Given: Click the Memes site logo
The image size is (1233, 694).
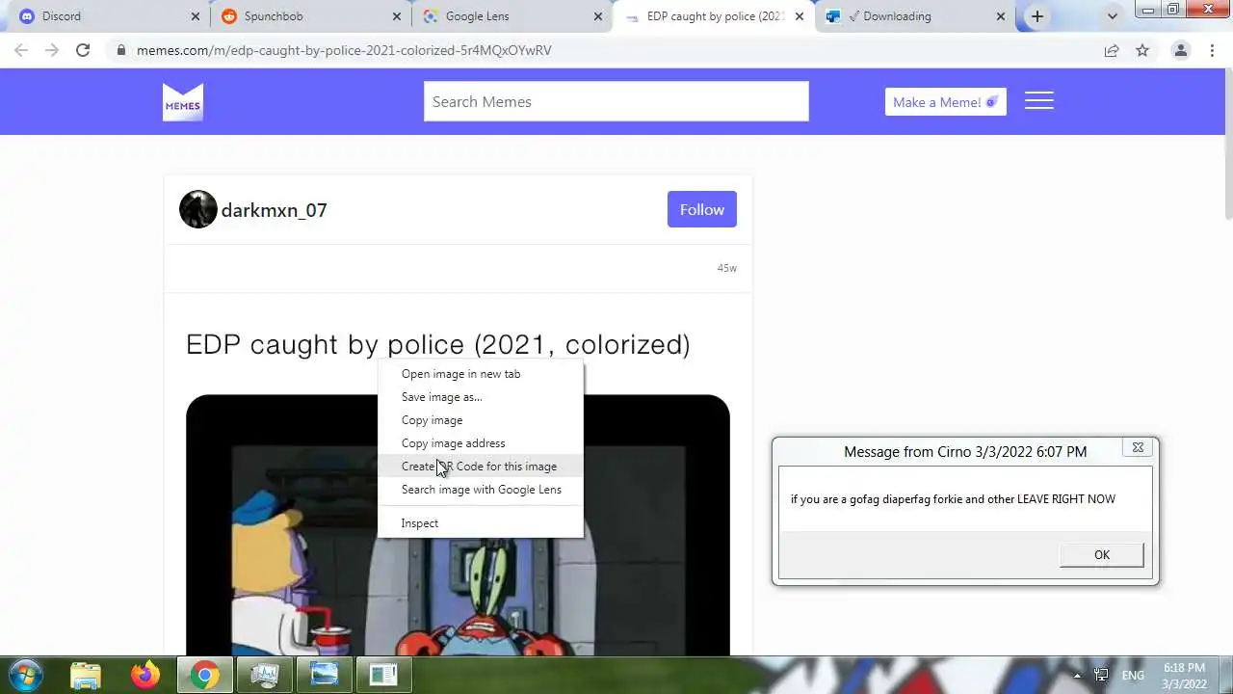Looking at the screenshot, I should [x=183, y=102].
